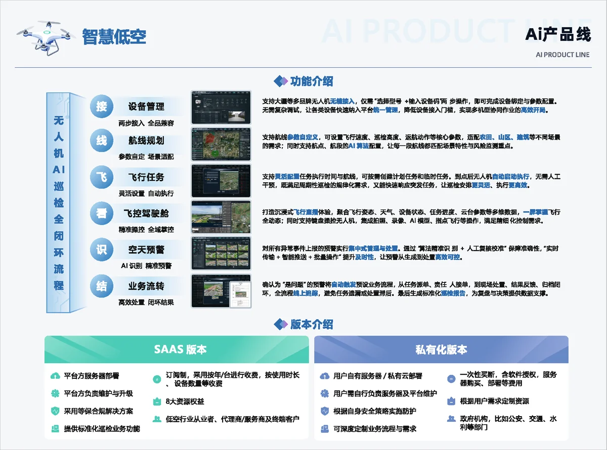This screenshot has width=607, height=450.
Task: Click the 参数自定 场景适配 subtitle
Action: click(x=146, y=157)
